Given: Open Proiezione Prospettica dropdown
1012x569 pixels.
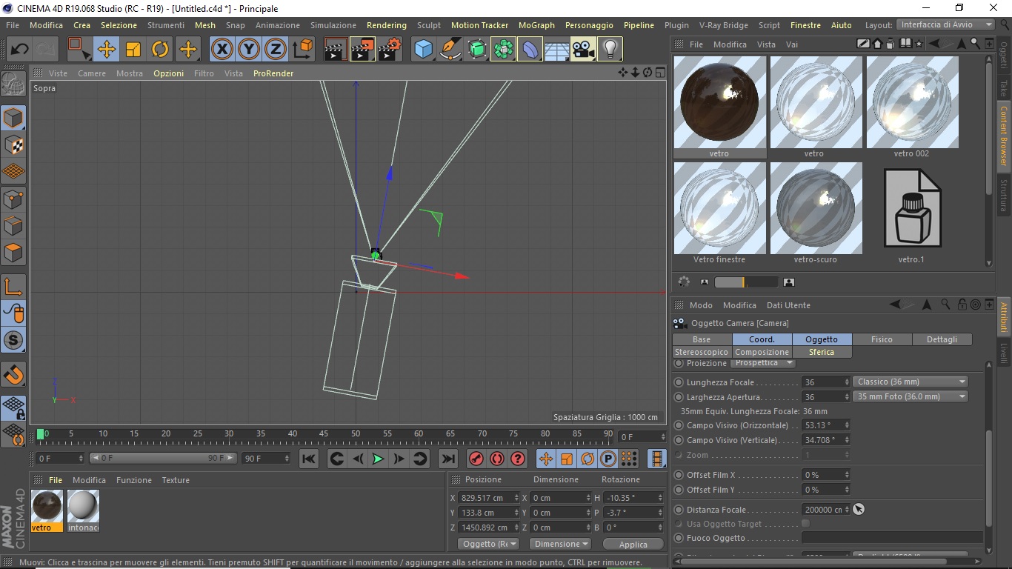Looking at the screenshot, I should pyautogui.click(x=762, y=363).
